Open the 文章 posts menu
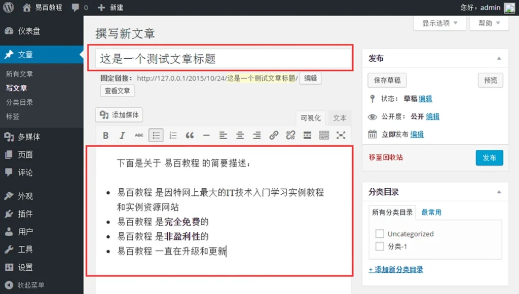Image resolution: width=519 pixels, height=294 pixels. coord(42,55)
